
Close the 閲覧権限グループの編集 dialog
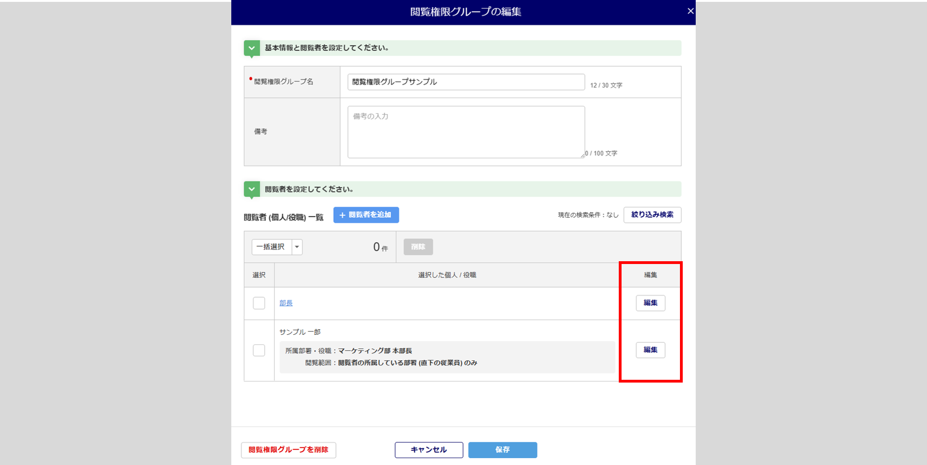(x=690, y=11)
